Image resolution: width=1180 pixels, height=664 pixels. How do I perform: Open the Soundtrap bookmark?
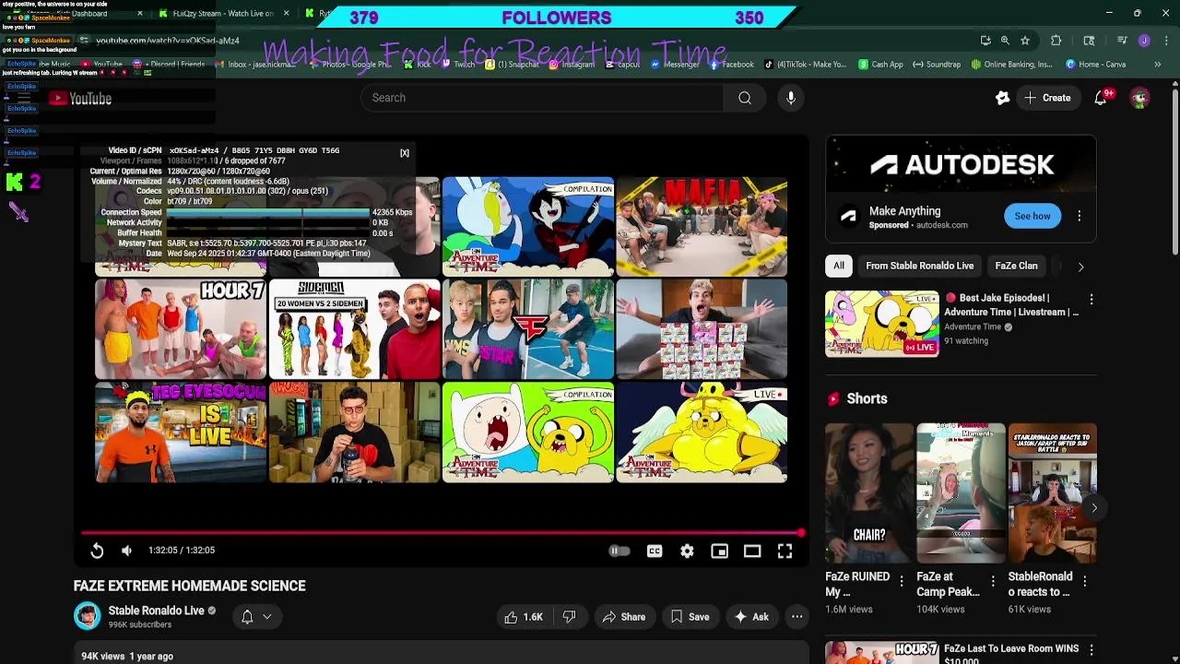(x=937, y=65)
